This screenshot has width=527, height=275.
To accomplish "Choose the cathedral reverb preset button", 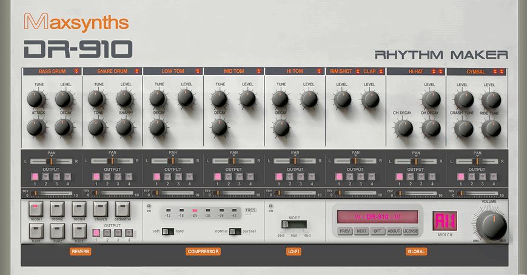I will 123,210.
